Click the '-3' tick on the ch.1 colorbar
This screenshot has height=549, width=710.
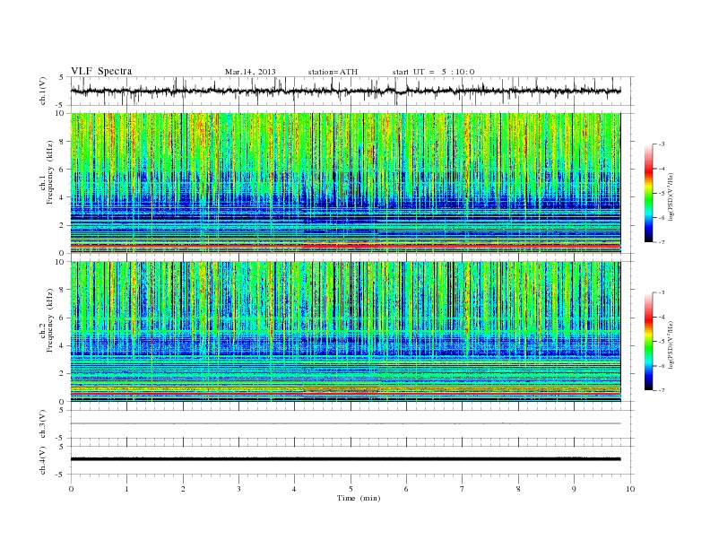(x=662, y=144)
